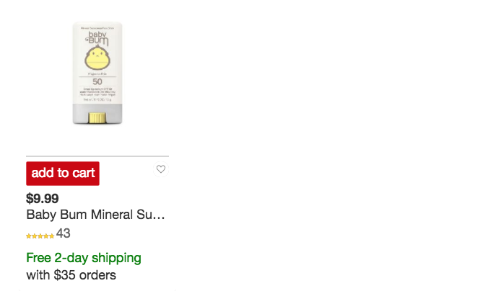This screenshot has height=291, width=498.
Task: Click the first gold star in rating
Action: (x=29, y=236)
